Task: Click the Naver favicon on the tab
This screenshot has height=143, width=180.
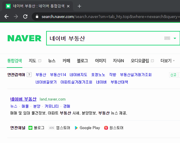Action: (8, 6)
